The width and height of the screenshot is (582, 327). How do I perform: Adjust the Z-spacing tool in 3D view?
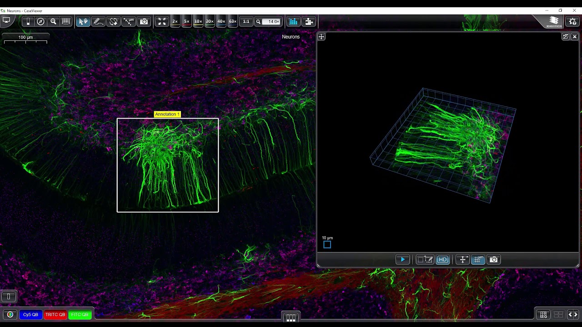(x=463, y=259)
